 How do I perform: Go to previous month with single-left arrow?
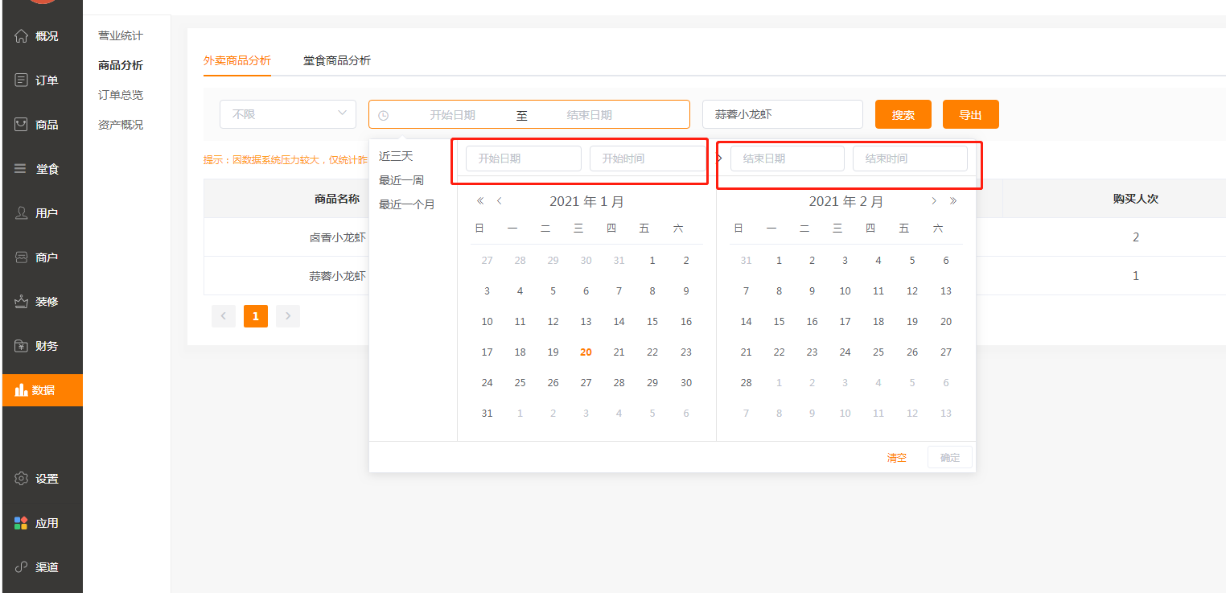pyautogui.click(x=499, y=201)
